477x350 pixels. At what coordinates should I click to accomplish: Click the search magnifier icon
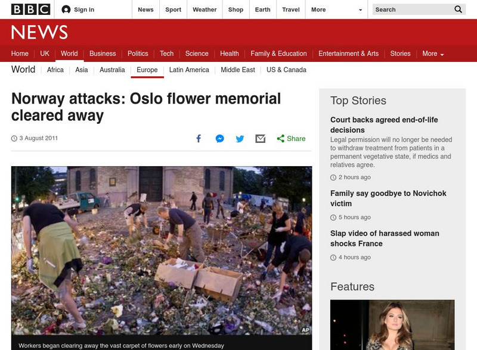point(458,10)
